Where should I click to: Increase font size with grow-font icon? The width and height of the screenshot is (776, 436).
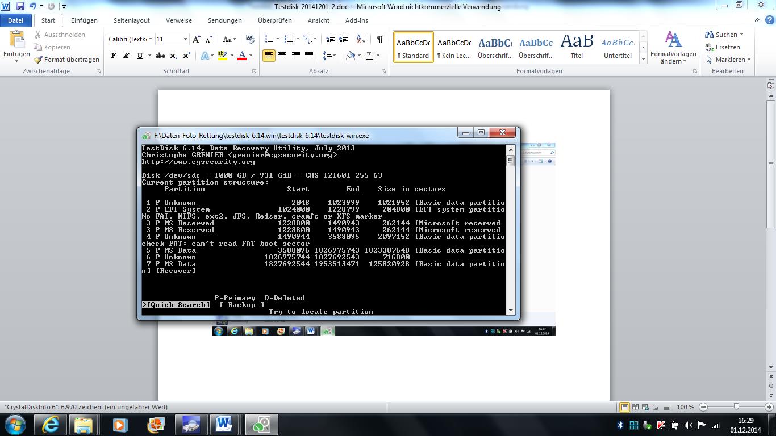[197, 39]
